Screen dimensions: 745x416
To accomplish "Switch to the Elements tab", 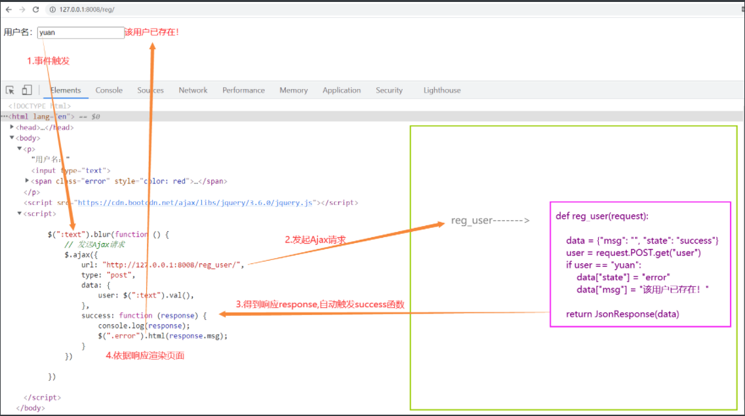I will 66,90.
